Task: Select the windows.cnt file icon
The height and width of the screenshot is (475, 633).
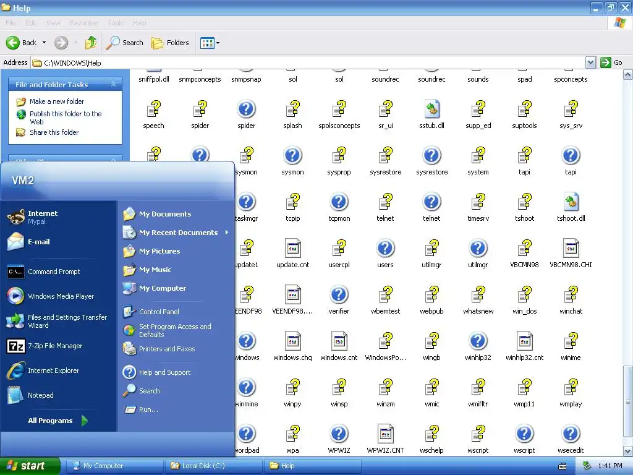Action: point(339,341)
